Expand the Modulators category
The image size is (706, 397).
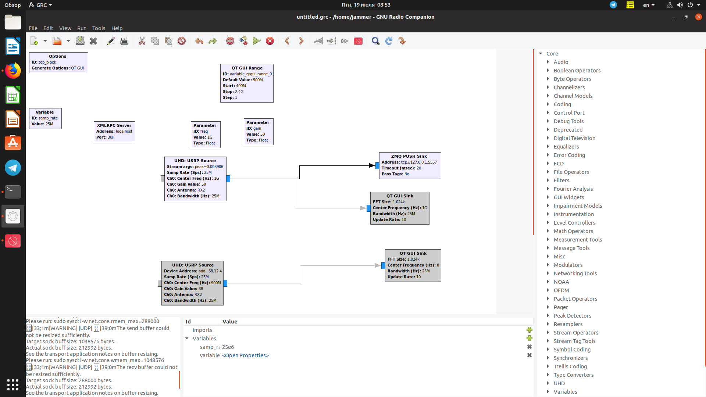coord(548,265)
